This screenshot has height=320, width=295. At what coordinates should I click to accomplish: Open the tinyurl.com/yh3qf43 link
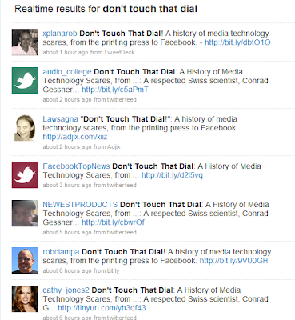102,308
